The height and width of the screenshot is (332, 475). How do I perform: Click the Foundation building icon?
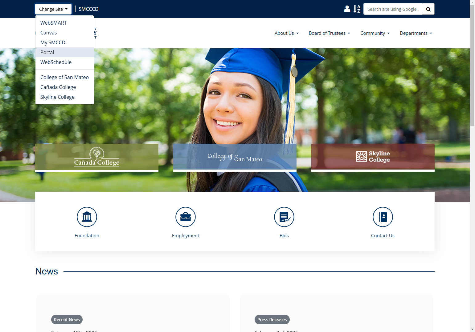click(x=87, y=217)
